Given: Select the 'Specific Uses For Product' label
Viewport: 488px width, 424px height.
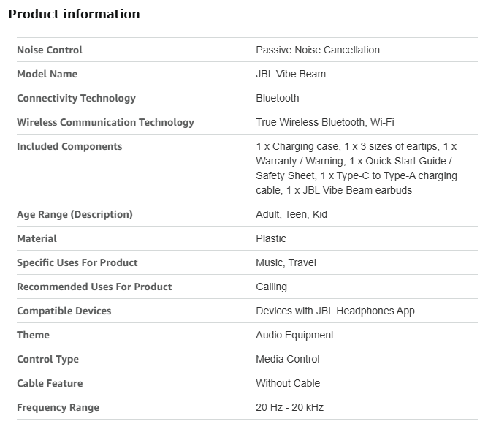Looking at the screenshot, I should click(x=77, y=262).
